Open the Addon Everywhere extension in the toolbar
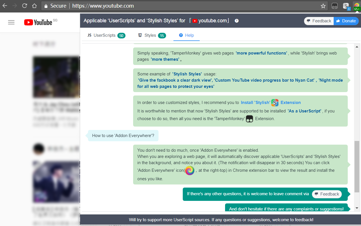 tap(357, 6)
